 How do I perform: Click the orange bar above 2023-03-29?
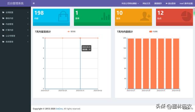point(146,64)
